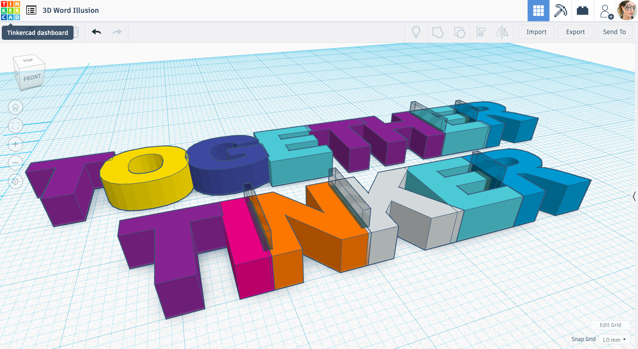Open the designs list icon beside the title
638x349 pixels.
[31, 10]
